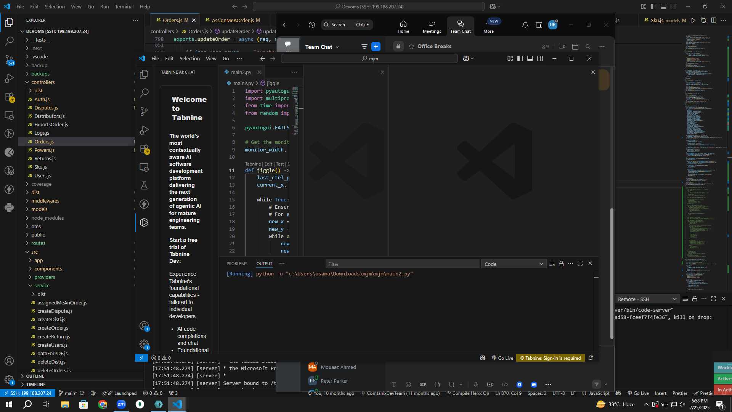This screenshot has height=412, width=732.
Task: Toggle secondary sidebar in front VS Code
Action: point(540,58)
